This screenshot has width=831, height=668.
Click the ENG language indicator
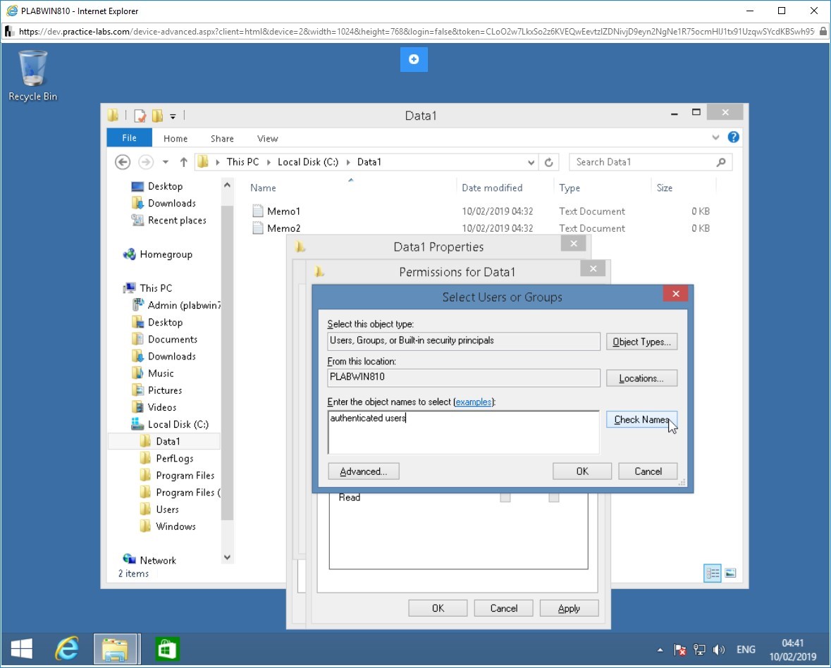[x=746, y=650]
